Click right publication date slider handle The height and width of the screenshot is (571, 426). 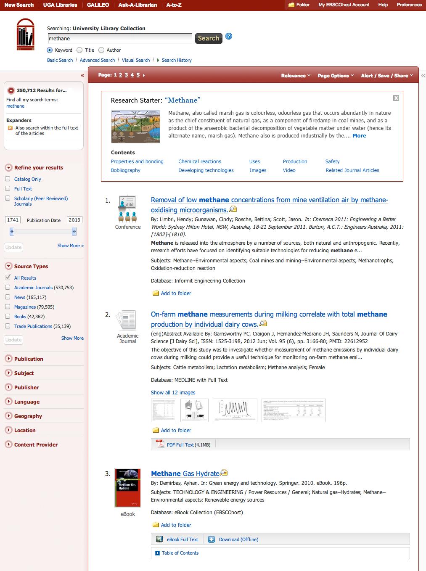click(74, 231)
